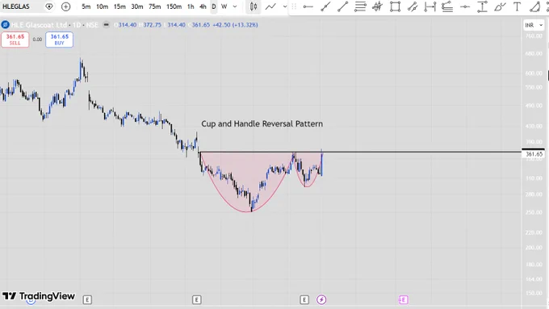The height and width of the screenshot is (309, 549).
Task: Select the 15m interval
Action: [119, 6]
